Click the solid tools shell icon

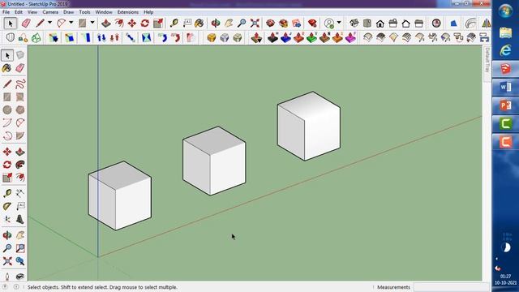tap(11, 38)
